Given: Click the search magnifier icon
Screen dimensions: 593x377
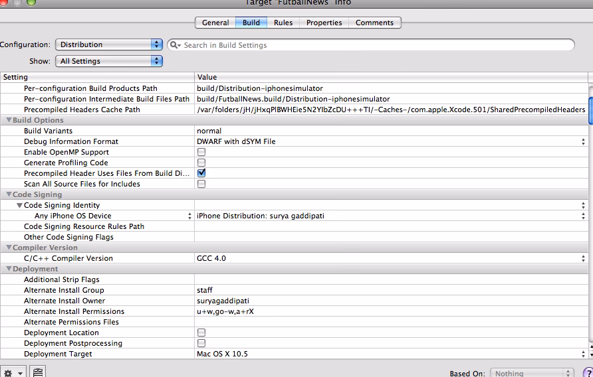Looking at the screenshot, I should (x=175, y=45).
